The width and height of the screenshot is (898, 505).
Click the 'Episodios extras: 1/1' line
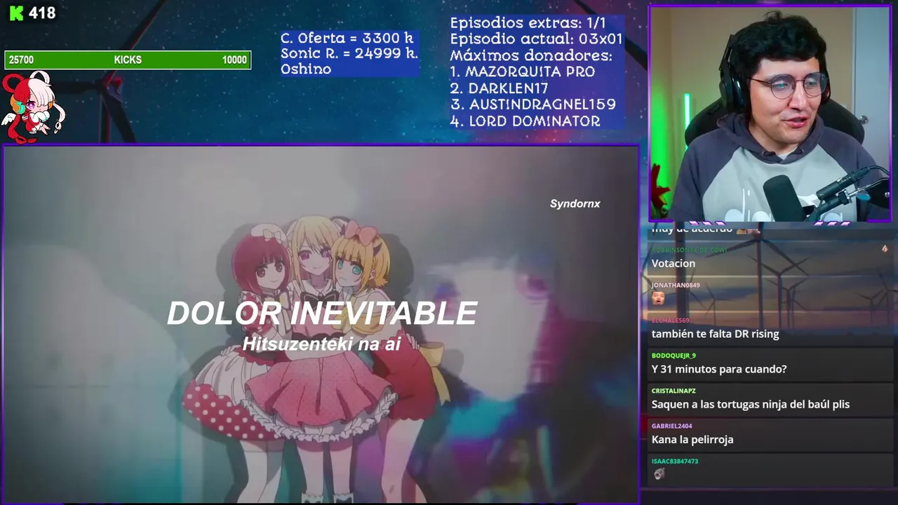tap(528, 22)
